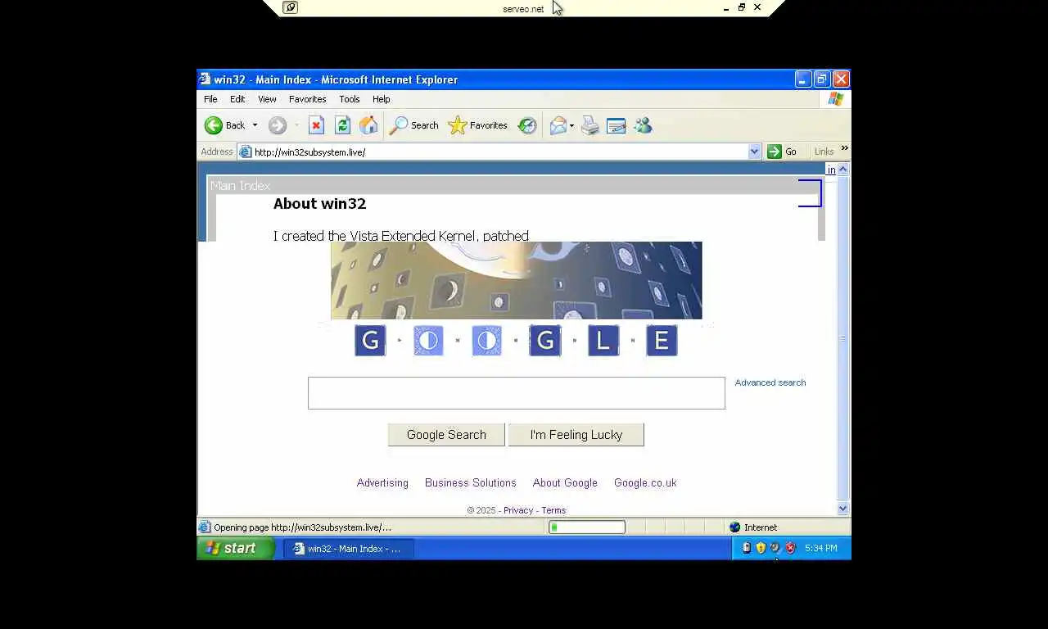The image size is (1048, 629).
Task: Select the win32 - Main Index taskbar button
Action: [349, 549]
